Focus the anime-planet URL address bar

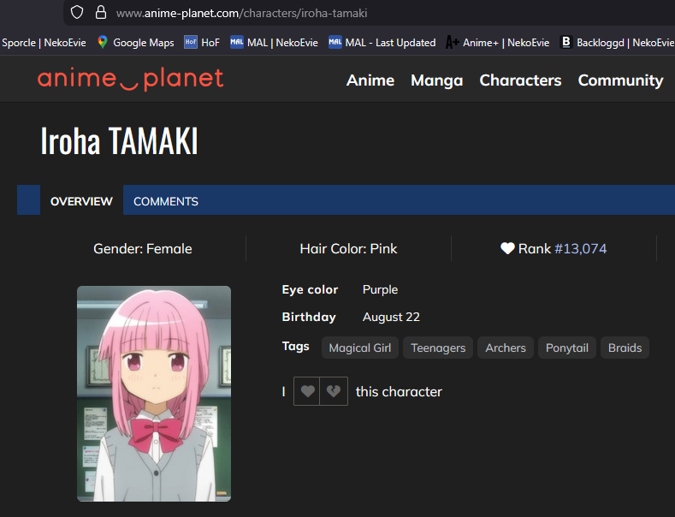(x=369, y=13)
